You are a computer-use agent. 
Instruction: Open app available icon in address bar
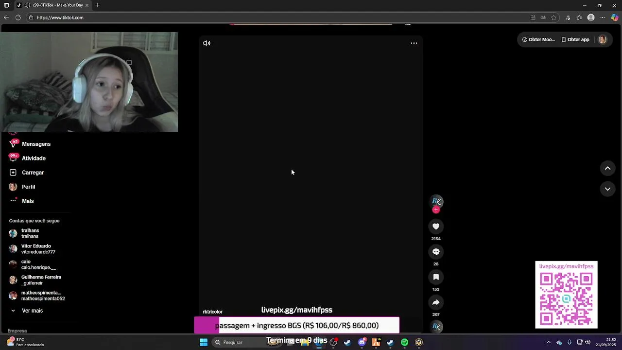[x=533, y=17]
